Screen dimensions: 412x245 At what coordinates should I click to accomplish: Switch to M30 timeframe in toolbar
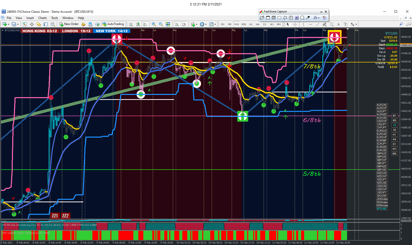coord(244,24)
